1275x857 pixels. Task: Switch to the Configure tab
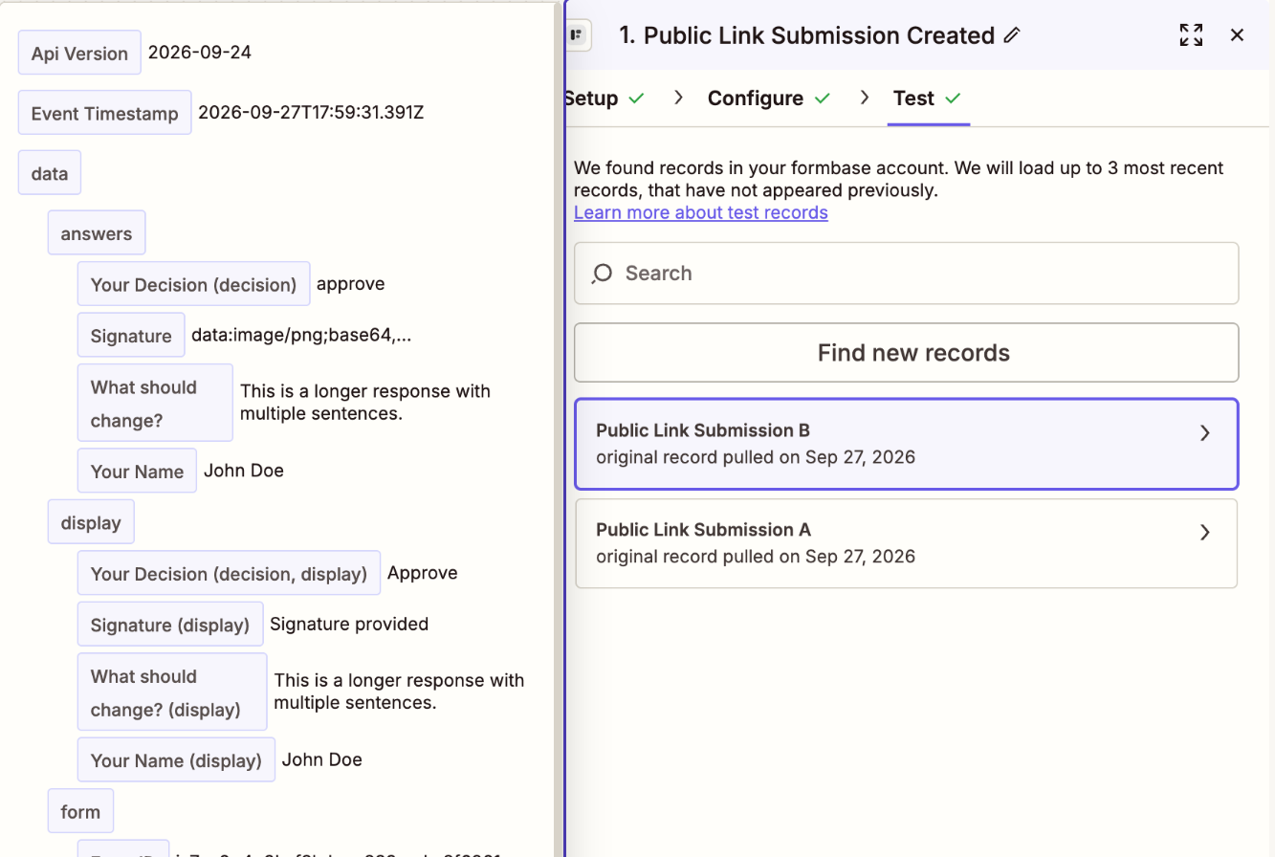coord(756,99)
